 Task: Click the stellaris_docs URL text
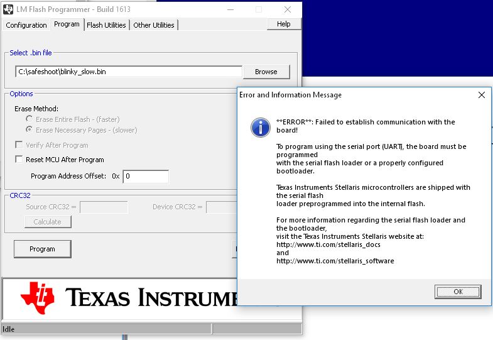tap(328, 244)
